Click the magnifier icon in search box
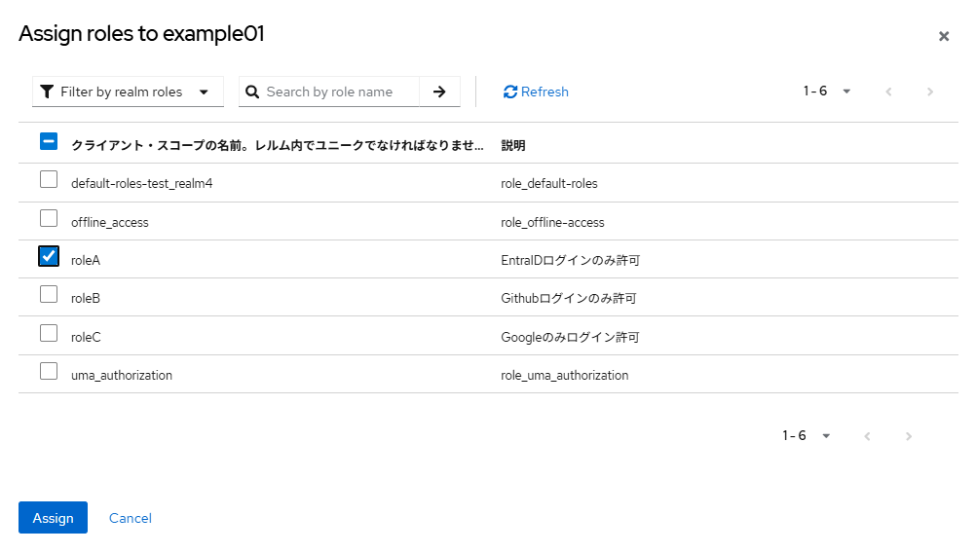Viewport: 976px width, 553px height. pos(252,92)
